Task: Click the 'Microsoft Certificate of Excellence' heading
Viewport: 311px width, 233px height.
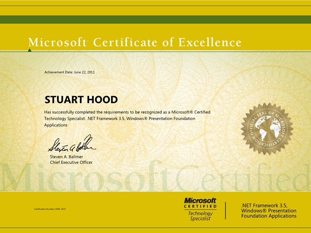Action: 135,43
